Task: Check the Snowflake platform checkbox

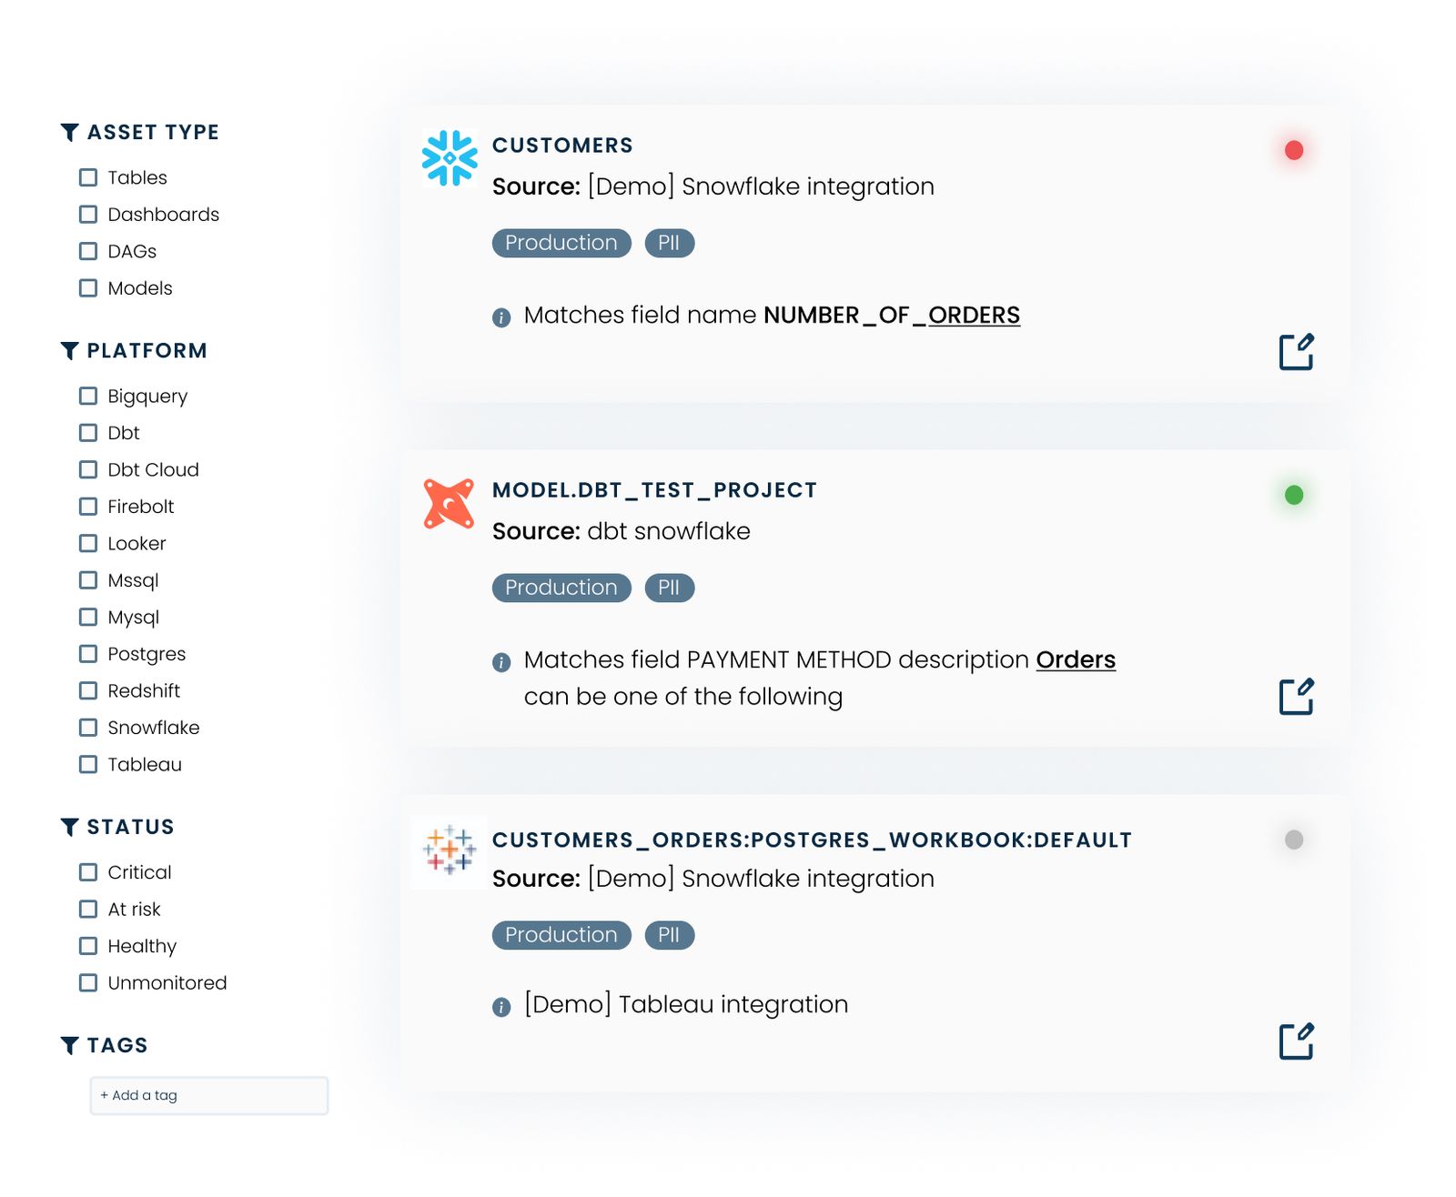Action: click(x=87, y=727)
